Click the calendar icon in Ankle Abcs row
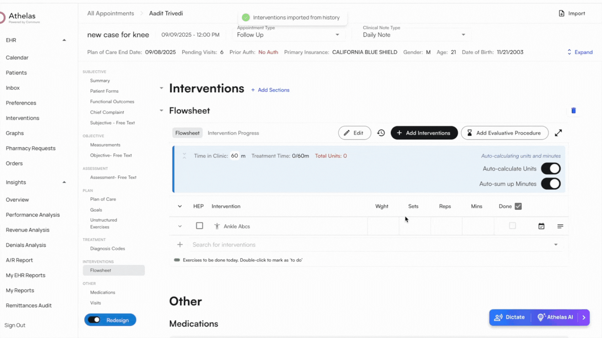Image resolution: width=602 pixels, height=338 pixels. [x=541, y=226]
